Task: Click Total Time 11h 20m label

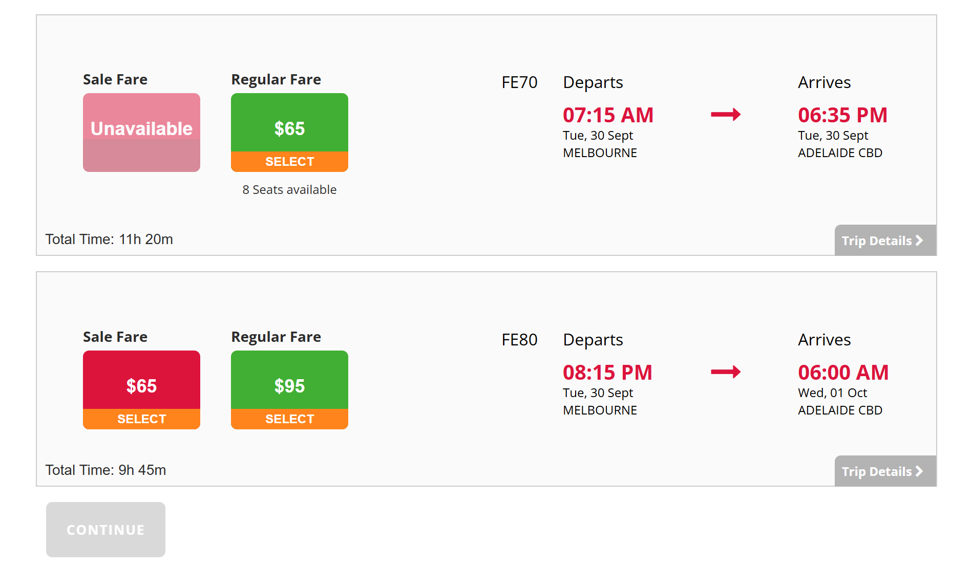Action: click(109, 239)
